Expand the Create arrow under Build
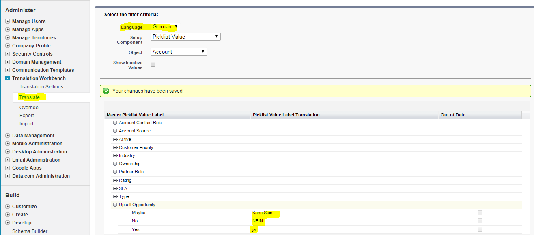This screenshot has height=235, width=534. (x=8, y=215)
